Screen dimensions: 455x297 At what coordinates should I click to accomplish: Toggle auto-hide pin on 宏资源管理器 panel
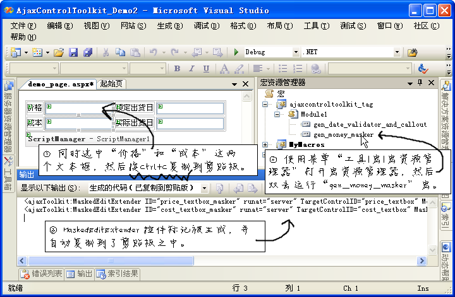coord(418,83)
